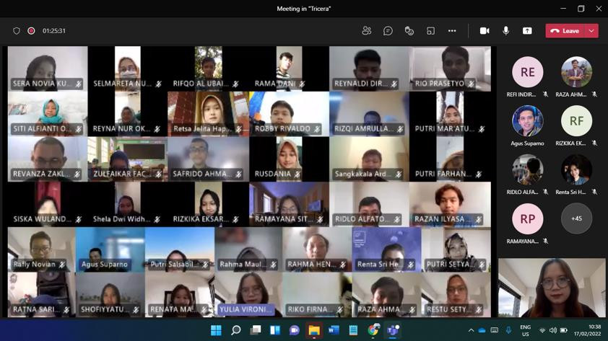Viewport: 608px width, 341px height.
Task: Click the share content icon
Action: click(x=527, y=31)
